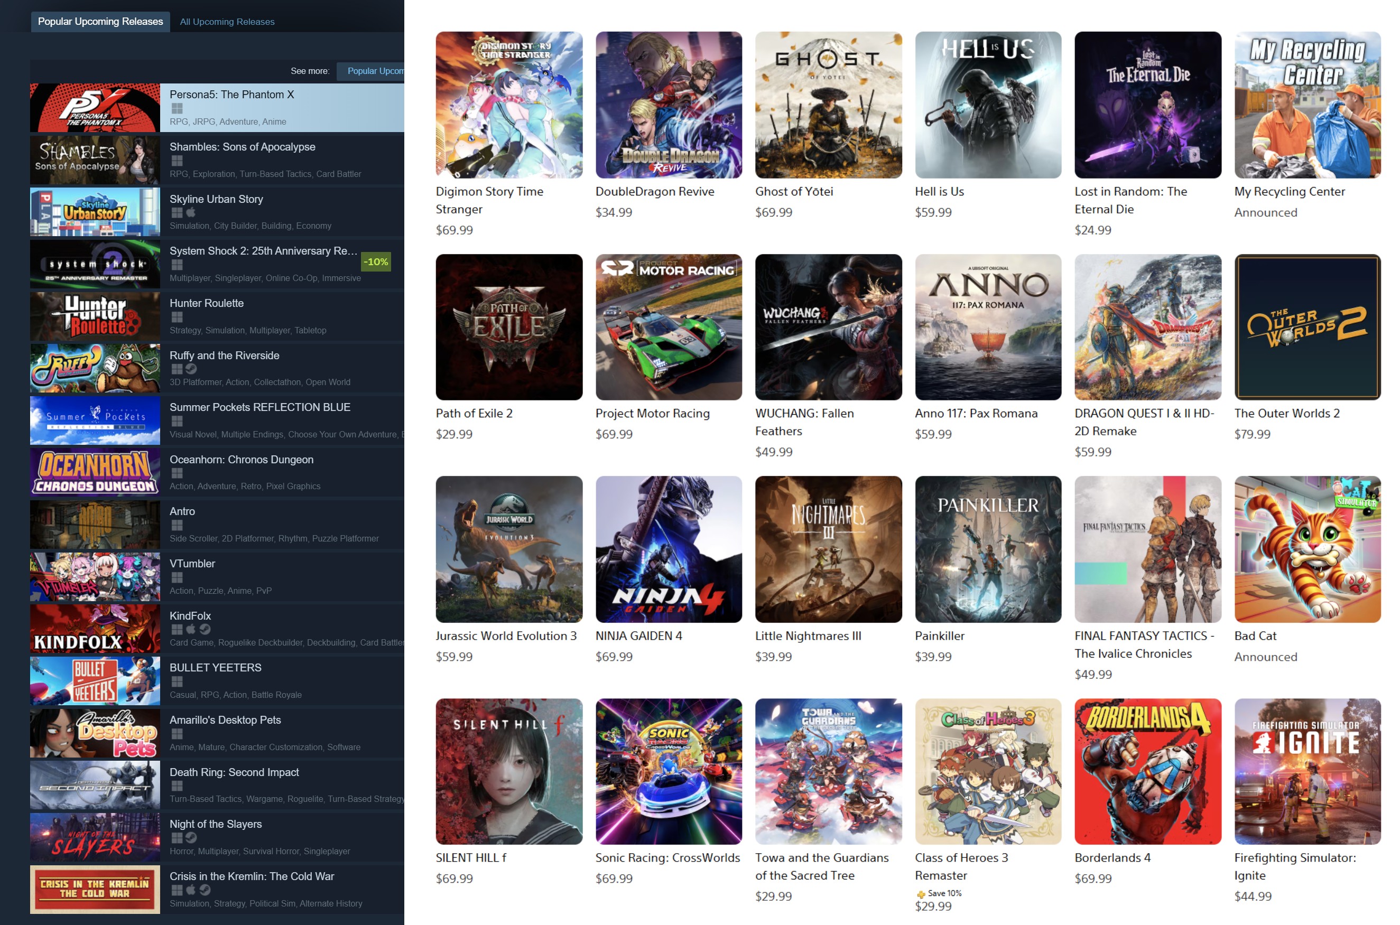The image size is (1400, 925).
Task: Click Hell is Us game title
Action: (x=939, y=191)
